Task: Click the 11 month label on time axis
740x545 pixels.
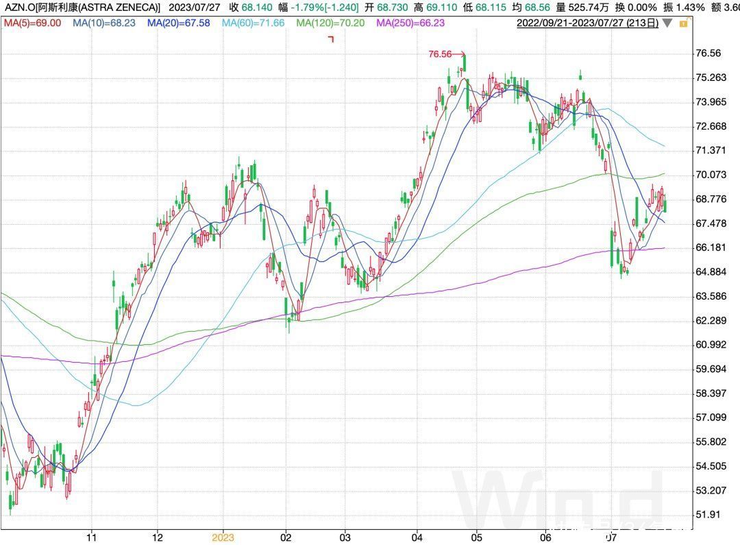Action: (x=92, y=537)
